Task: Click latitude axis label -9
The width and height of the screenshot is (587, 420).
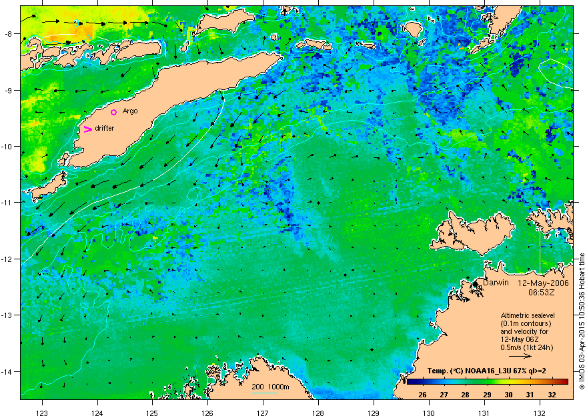Action: coord(9,90)
